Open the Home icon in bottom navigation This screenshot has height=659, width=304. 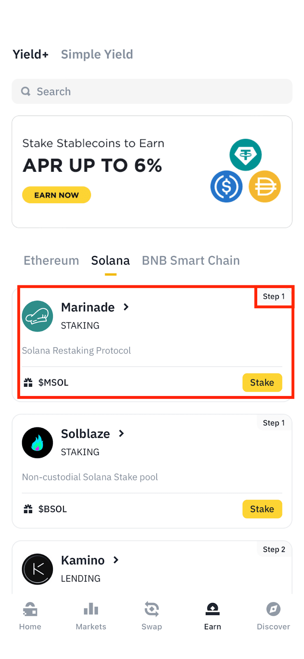(30, 609)
